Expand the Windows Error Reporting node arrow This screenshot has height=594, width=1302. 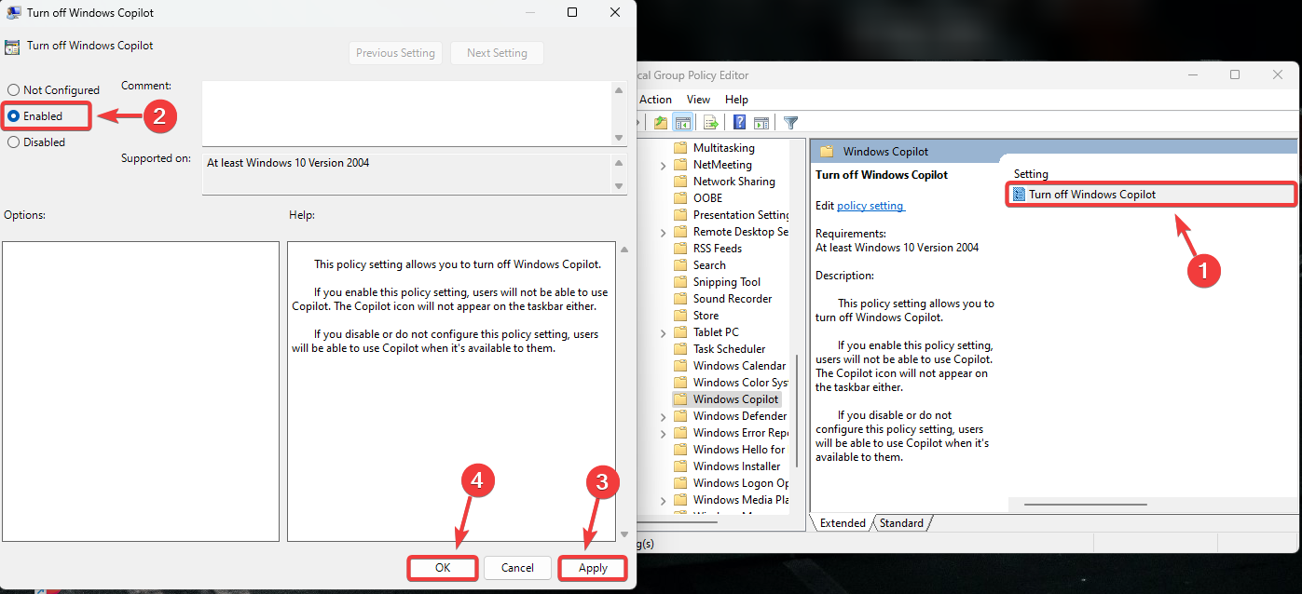[663, 433]
